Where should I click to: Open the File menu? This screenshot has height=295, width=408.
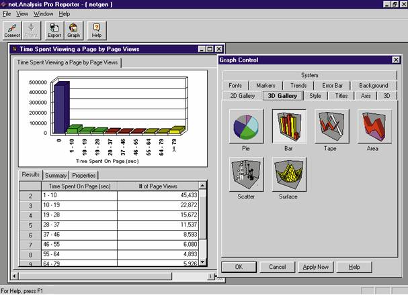7,14
